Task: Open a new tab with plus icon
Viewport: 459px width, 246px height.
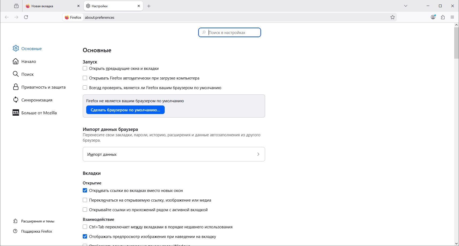Action: click(149, 6)
